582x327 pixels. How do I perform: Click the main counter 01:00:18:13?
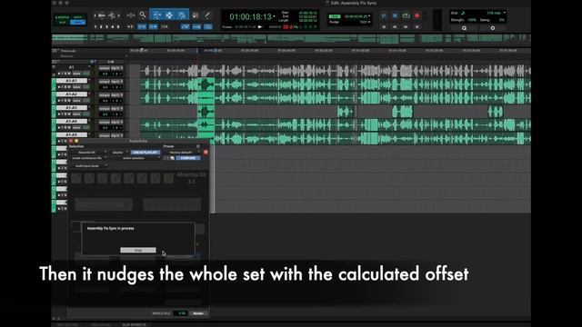point(250,16)
